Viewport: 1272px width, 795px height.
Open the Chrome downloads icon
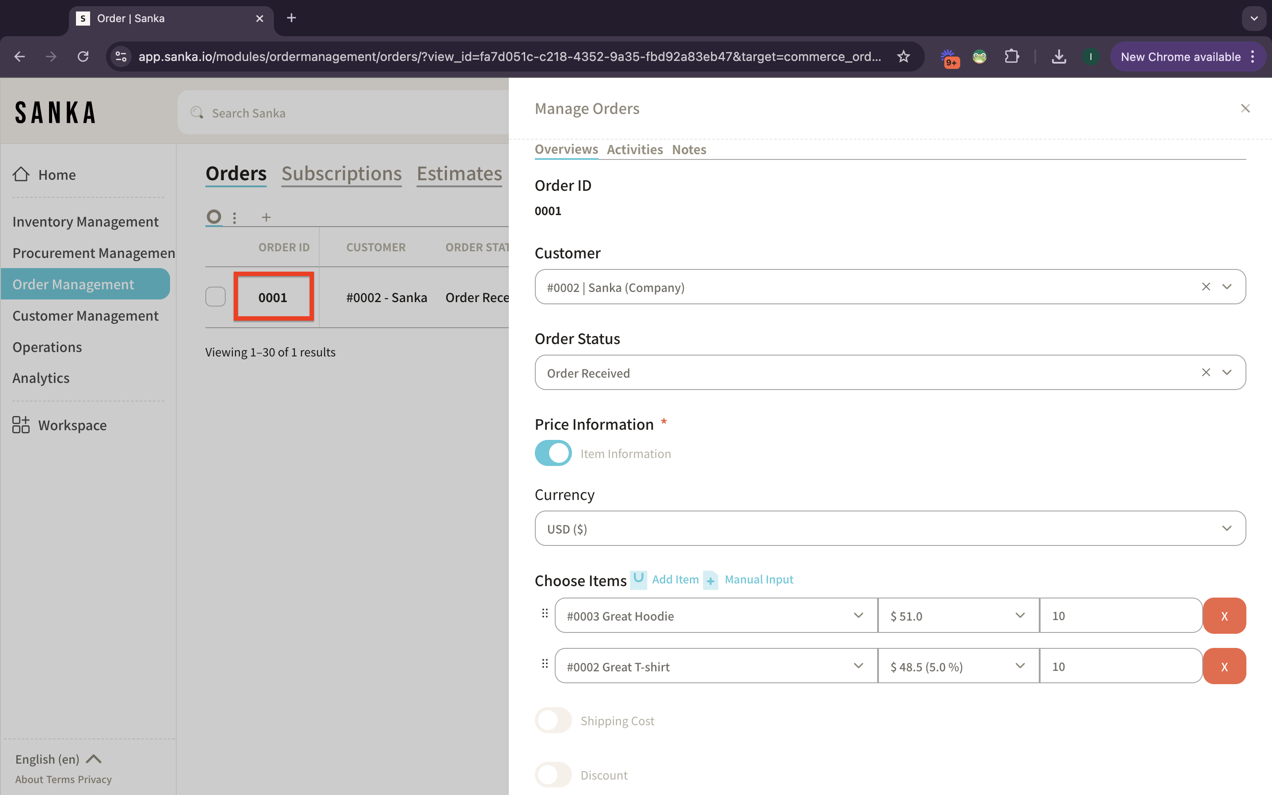tap(1059, 57)
